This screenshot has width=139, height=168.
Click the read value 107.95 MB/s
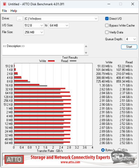(124, 70)
